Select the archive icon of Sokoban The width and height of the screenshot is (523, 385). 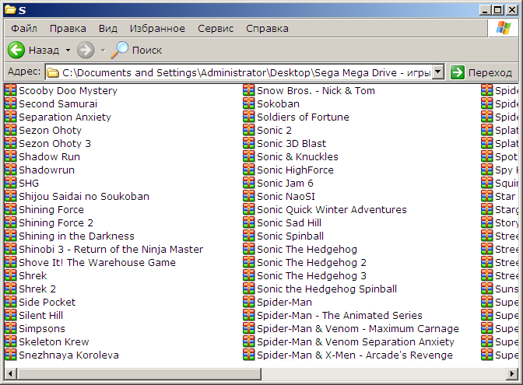pos(249,103)
